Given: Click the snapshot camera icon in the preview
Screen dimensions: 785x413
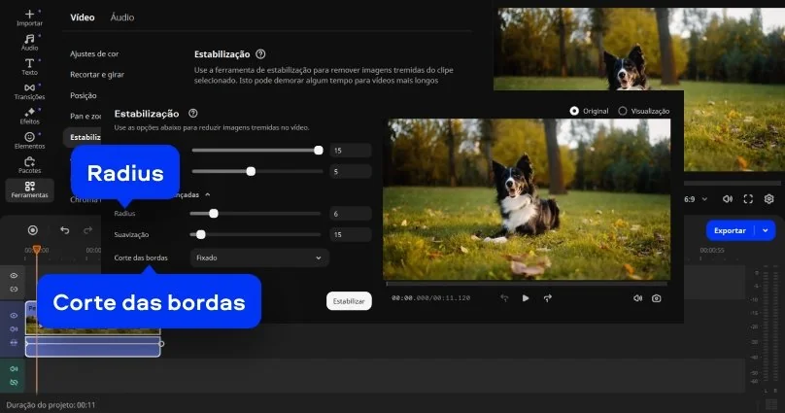Looking at the screenshot, I should (x=657, y=298).
